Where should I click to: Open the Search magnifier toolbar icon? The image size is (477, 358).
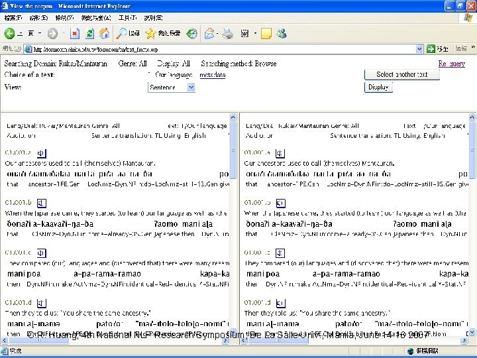tap(121, 34)
